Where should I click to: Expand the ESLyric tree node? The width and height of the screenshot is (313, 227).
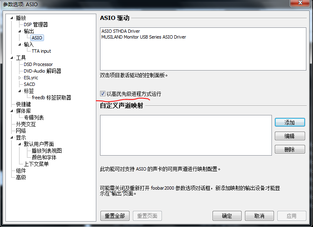pos(20,78)
